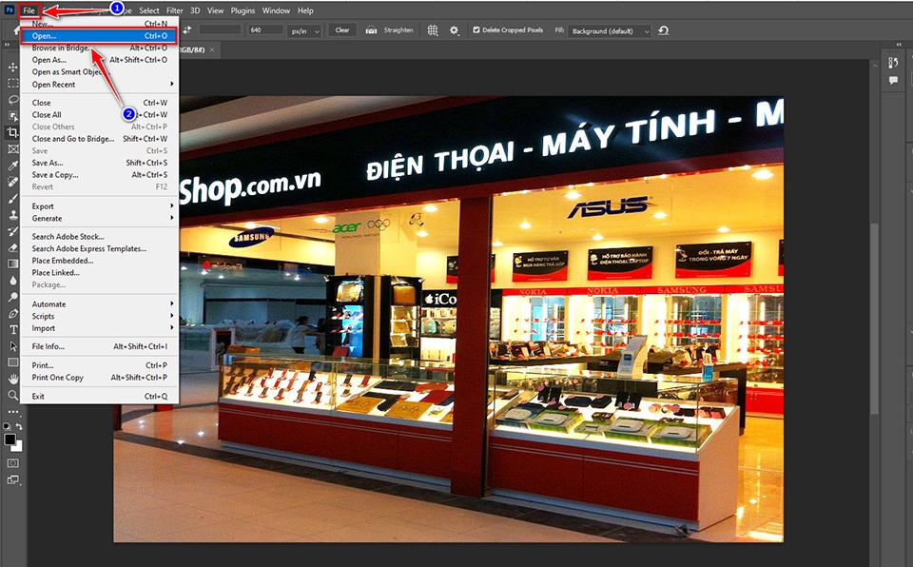913x567 pixels.
Task: Select the Pen tool
Action: pos(12,314)
